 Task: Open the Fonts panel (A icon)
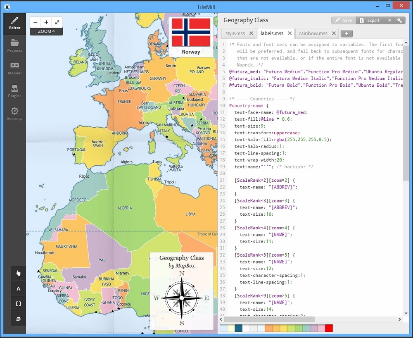18,288
